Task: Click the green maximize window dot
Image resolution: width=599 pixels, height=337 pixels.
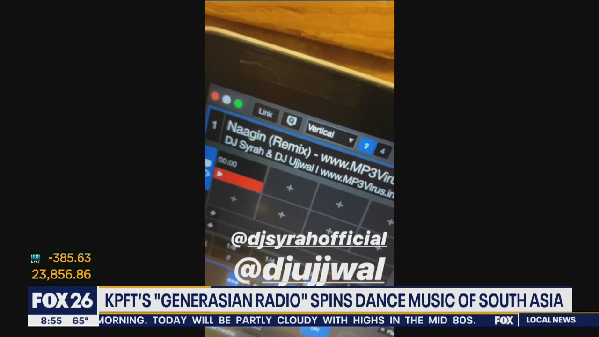Action: 239,103
